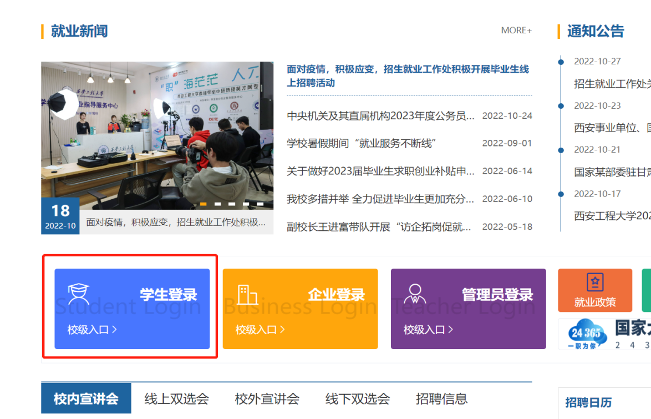This screenshot has height=419, width=651.
Task: Jump to the last carousel slide indicator
Action: click(x=260, y=204)
